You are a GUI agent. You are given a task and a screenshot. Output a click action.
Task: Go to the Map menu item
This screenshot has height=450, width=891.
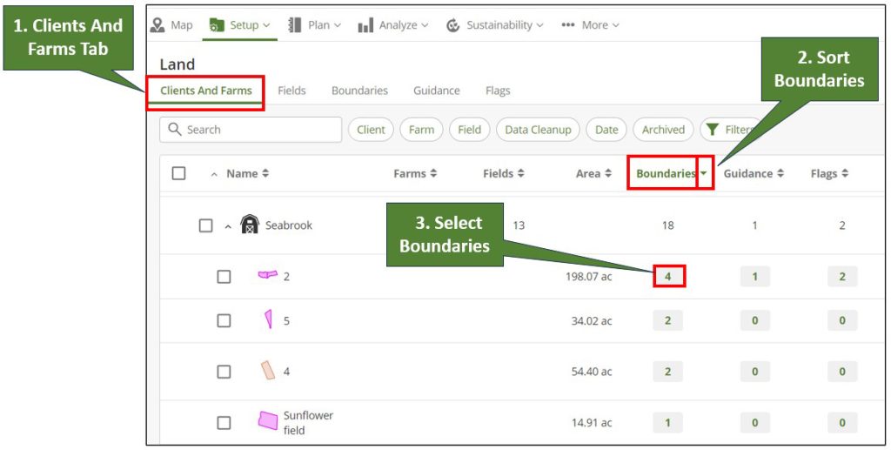[171, 25]
